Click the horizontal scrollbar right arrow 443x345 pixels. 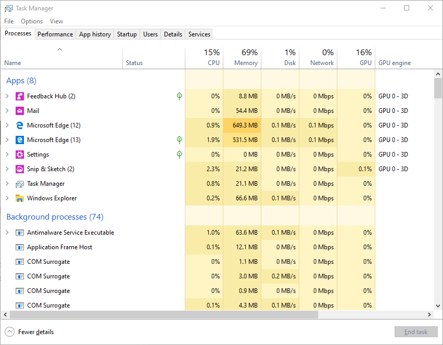[429, 314]
